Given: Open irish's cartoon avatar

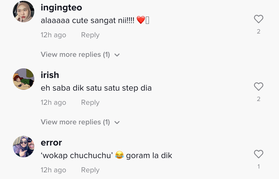Looking at the screenshot, I should click(x=24, y=79).
